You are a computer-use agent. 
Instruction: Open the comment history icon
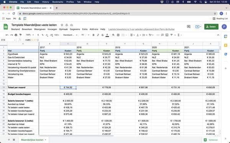[189, 27]
